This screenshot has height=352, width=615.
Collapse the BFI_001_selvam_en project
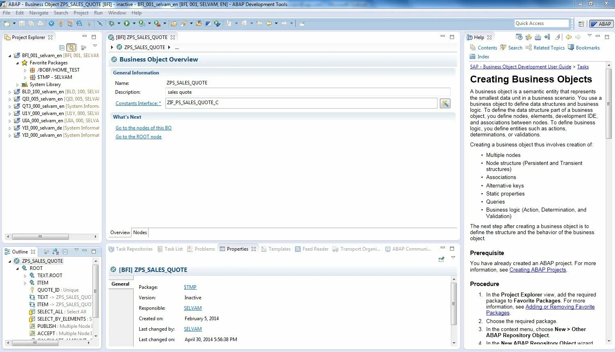10,56
